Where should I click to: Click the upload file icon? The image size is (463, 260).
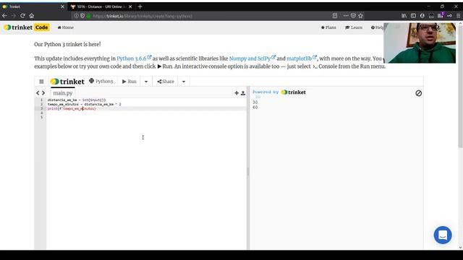click(243, 93)
